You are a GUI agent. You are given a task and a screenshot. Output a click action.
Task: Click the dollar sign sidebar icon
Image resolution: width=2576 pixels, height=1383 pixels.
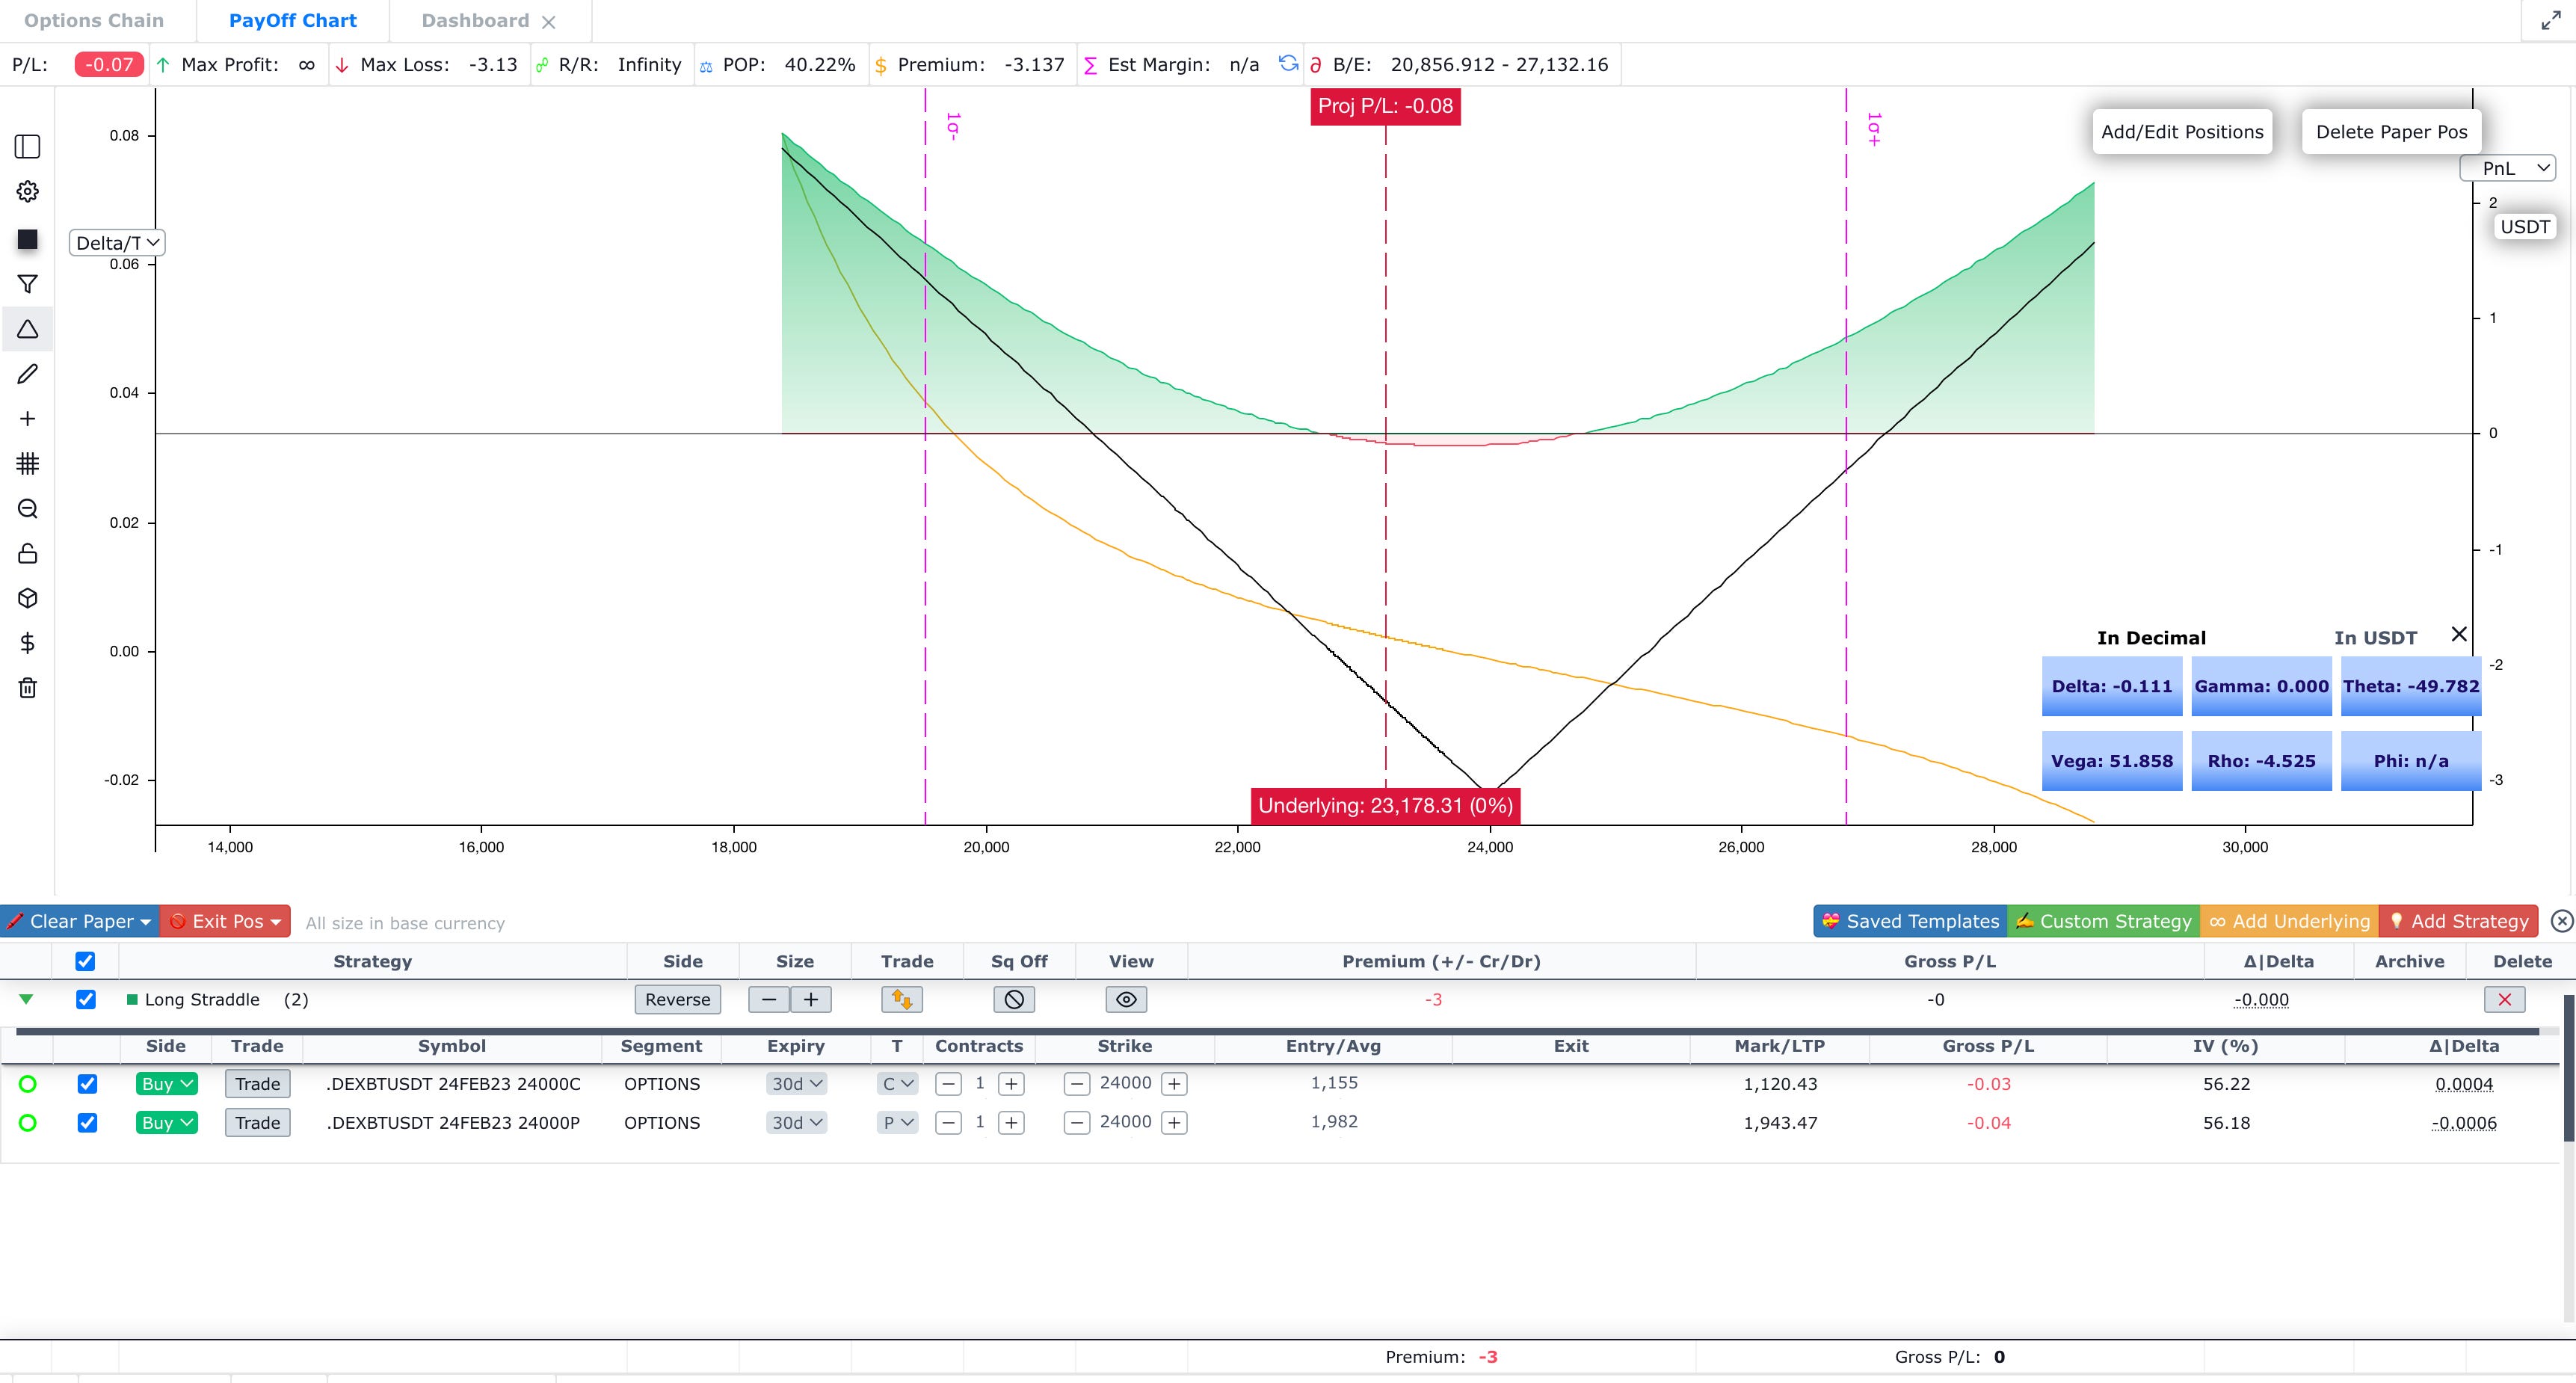click(x=28, y=643)
